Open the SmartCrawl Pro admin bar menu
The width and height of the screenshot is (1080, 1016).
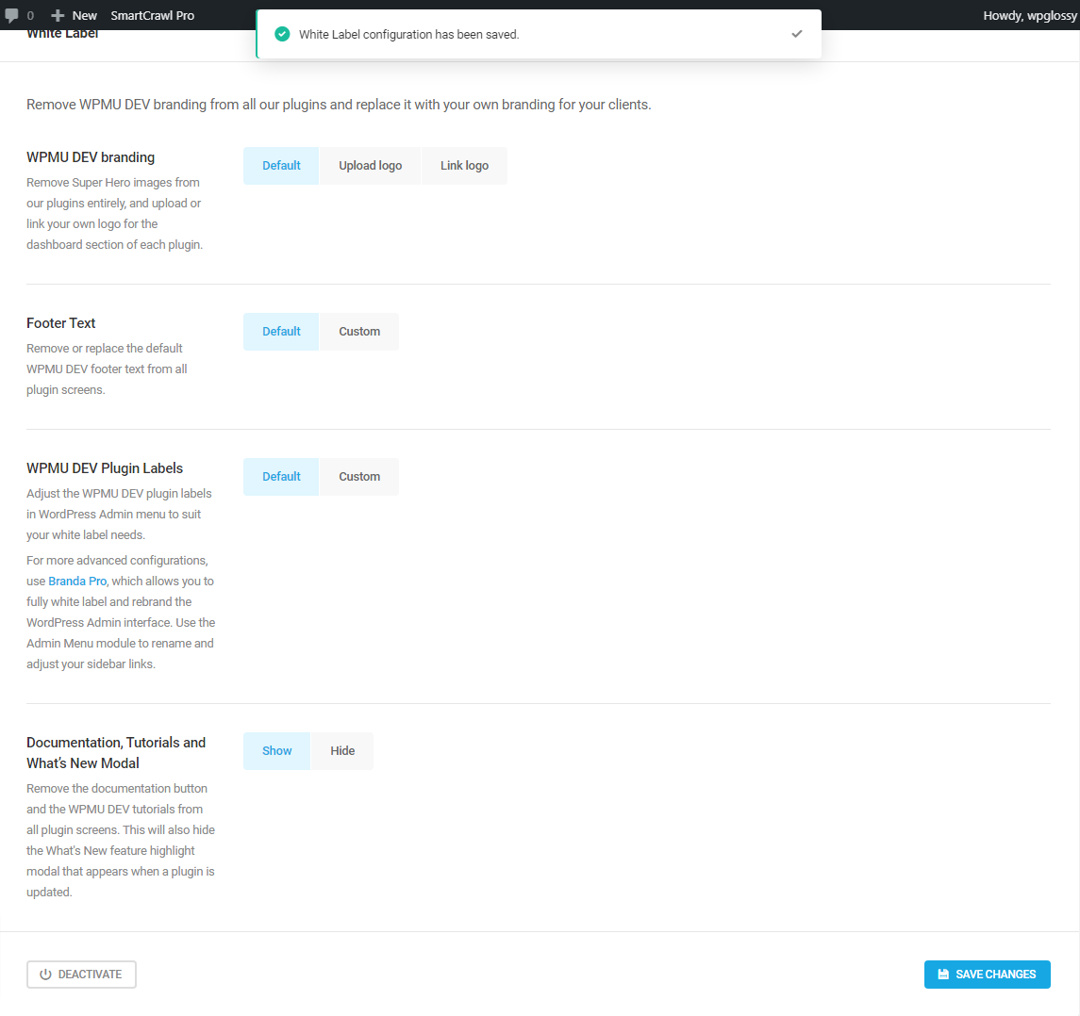(x=152, y=14)
